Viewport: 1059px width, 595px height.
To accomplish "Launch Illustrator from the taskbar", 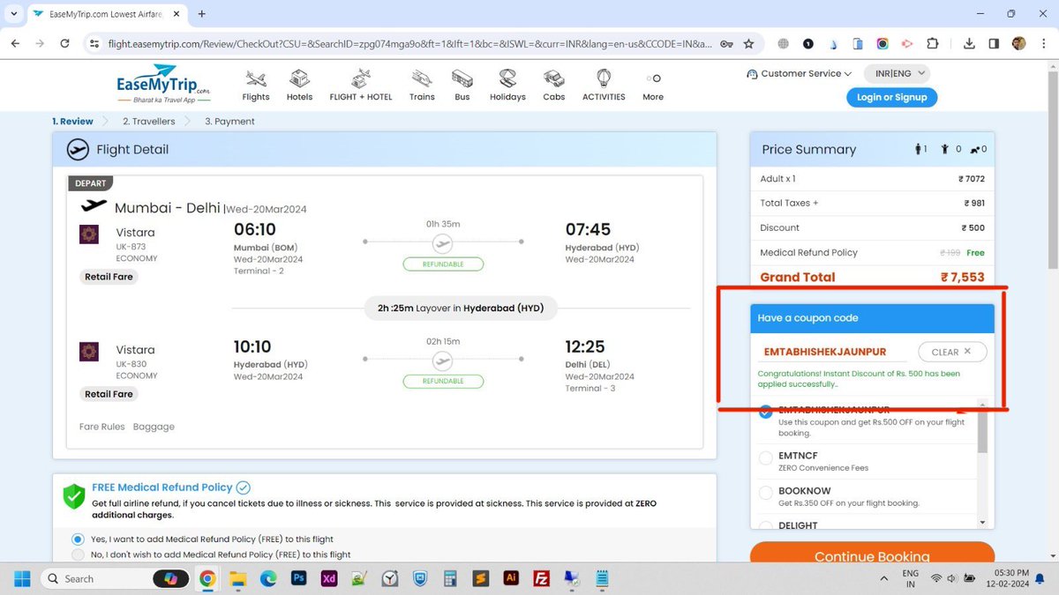I will click(510, 578).
